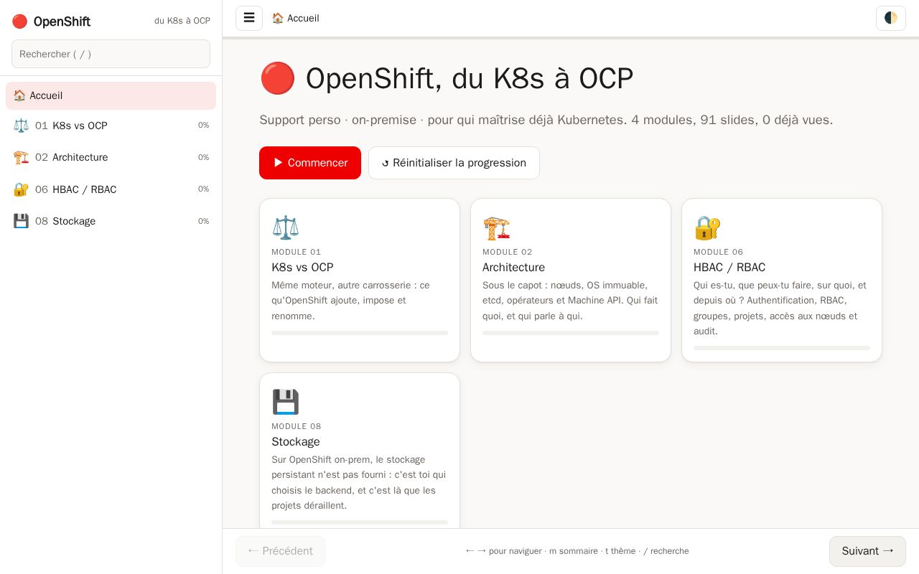Click the 'MODULE 08' label on the card
This screenshot has width=919, height=574.
click(x=297, y=426)
